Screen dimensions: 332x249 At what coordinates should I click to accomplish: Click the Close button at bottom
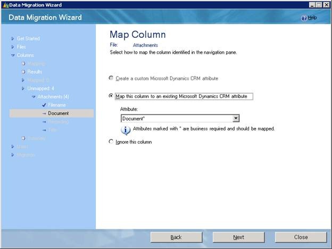(x=301, y=237)
